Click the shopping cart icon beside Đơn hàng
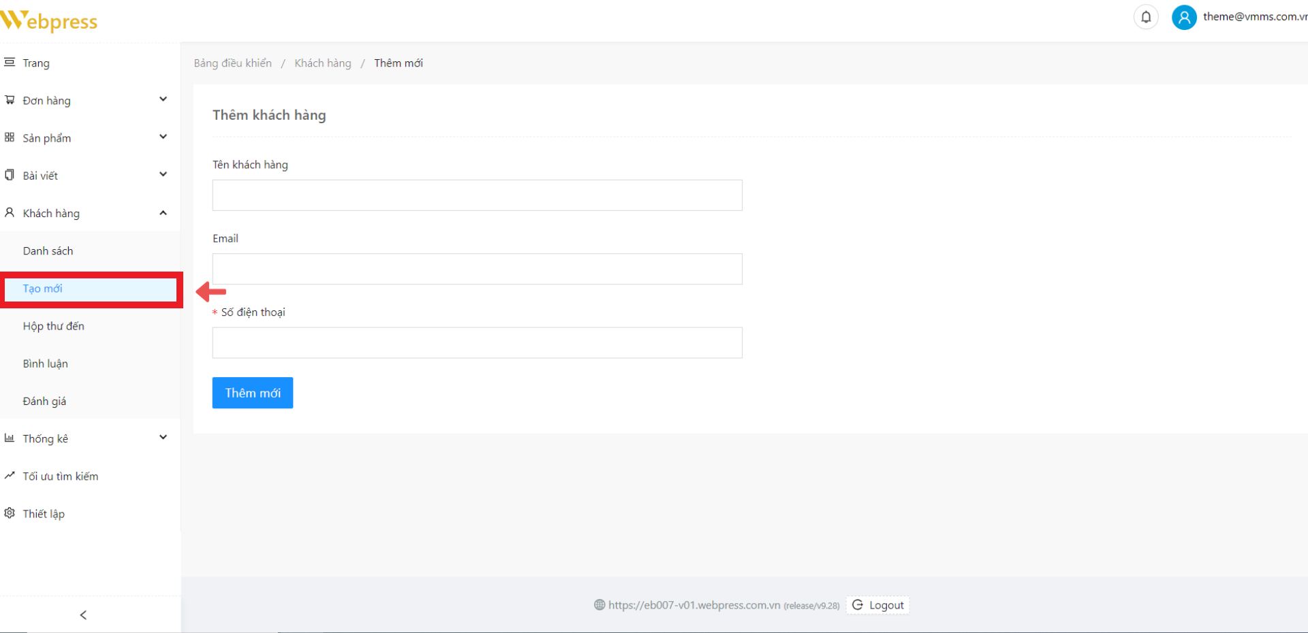The height and width of the screenshot is (633, 1308). tap(10, 100)
